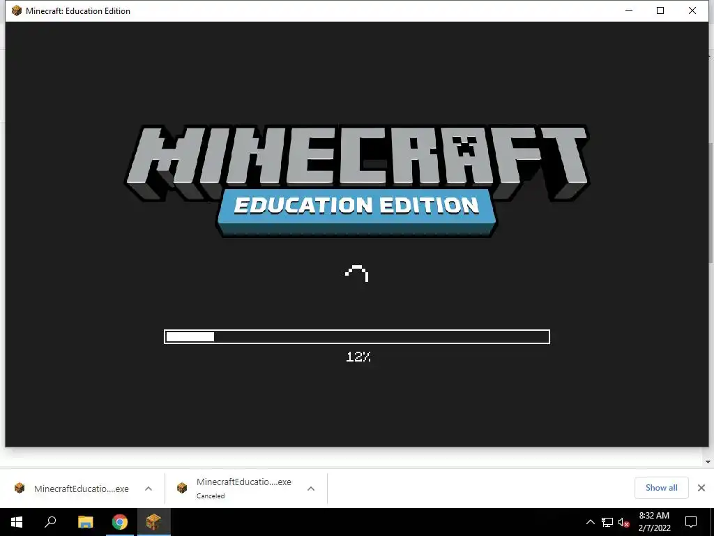Expand options for first MinecraftEducatio....exe download
Viewport: 714px width, 536px height.
[x=149, y=489]
